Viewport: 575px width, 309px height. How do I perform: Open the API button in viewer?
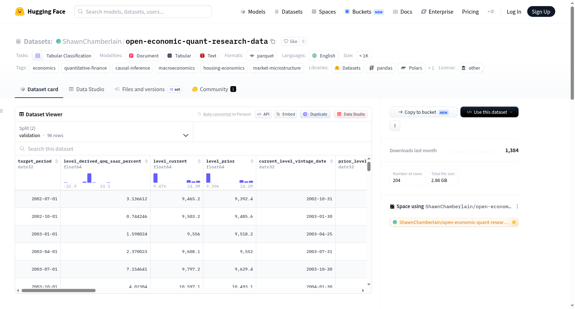coord(263,114)
